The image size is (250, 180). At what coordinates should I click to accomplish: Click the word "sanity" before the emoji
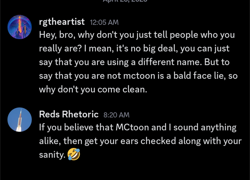pos(52,155)
